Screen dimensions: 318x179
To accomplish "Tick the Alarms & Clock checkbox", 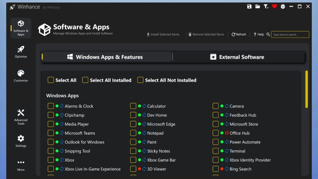I will 51,106.
